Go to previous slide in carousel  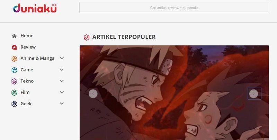click(x=93, y=93)
